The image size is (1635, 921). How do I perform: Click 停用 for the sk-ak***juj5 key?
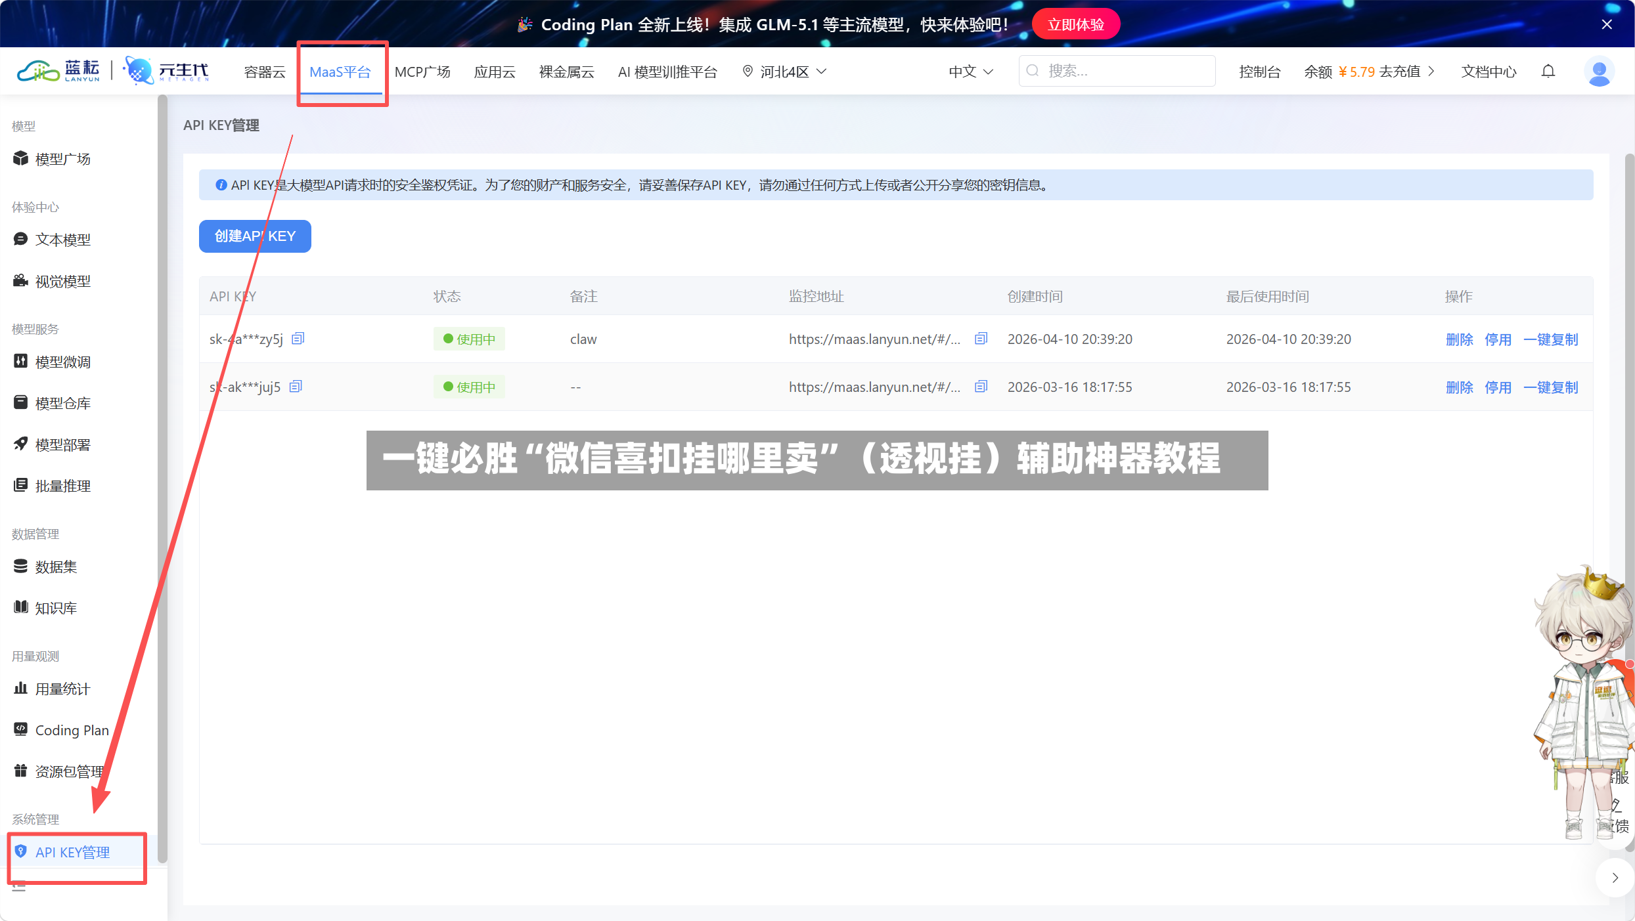[1498, 387]
